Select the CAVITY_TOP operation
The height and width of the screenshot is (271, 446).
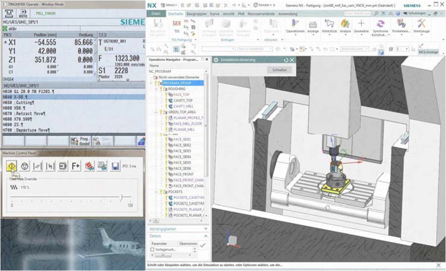tap(183, 101)
